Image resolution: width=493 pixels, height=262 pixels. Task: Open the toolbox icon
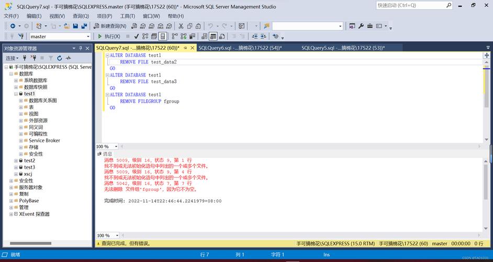coord(369,26)
